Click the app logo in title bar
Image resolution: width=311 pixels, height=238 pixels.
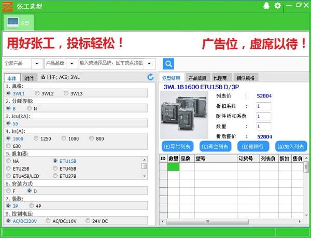pyautogui.click(x=6, y=6)
